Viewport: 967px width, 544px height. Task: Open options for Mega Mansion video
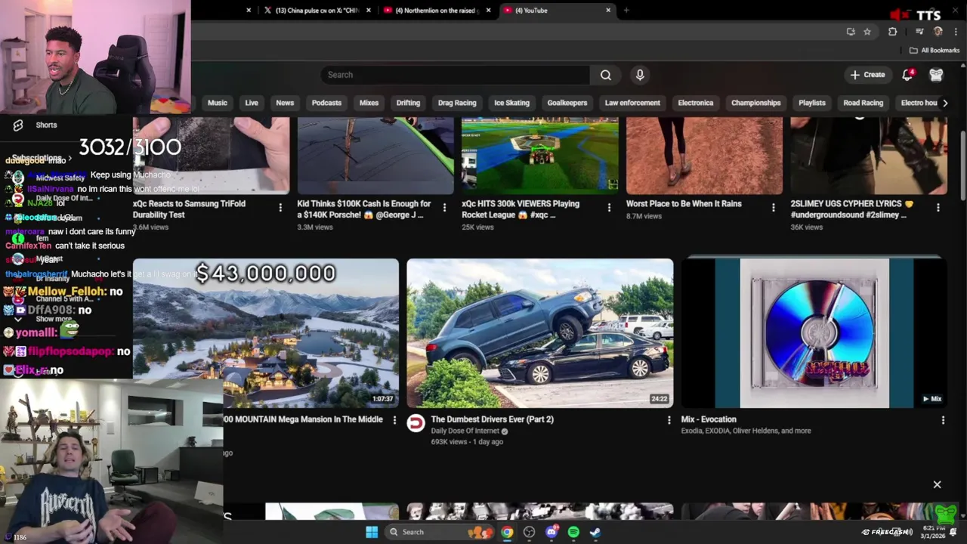tap(394, 420)
